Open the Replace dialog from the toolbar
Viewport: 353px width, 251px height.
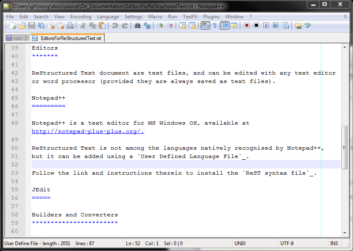[147, 25]
